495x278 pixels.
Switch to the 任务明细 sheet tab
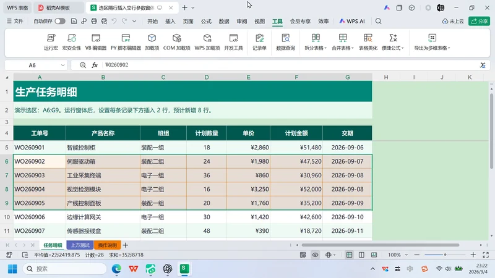click(53, 245)
